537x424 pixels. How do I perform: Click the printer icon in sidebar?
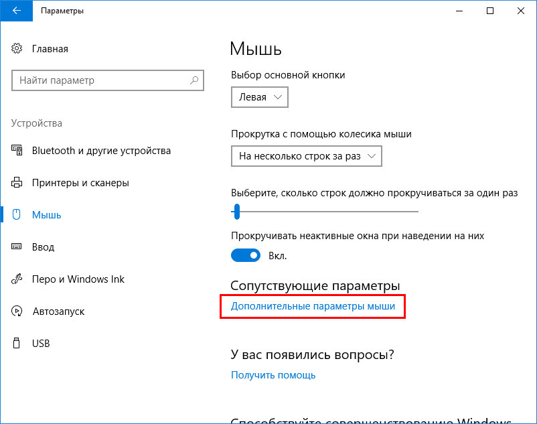click(x=17, y=183)
